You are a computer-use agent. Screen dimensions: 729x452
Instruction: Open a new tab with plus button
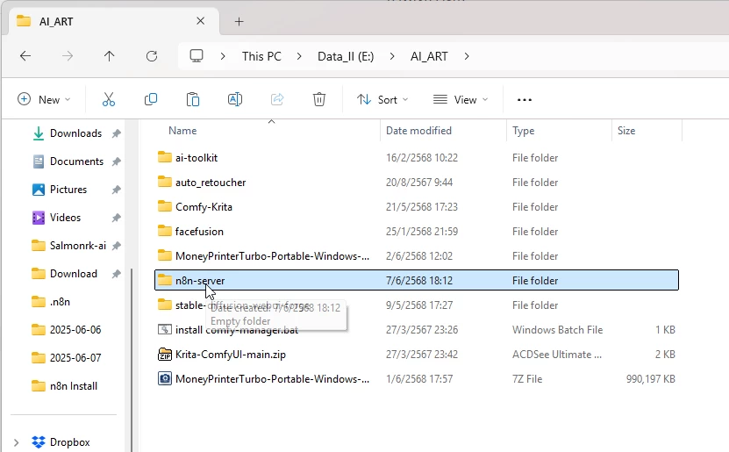coord(239,21)
